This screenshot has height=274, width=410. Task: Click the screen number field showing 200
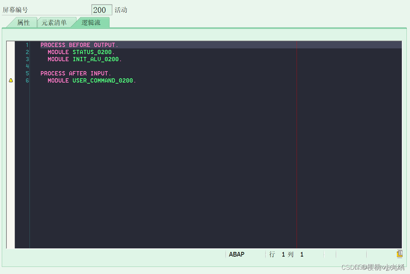click(x=102, y=10)
